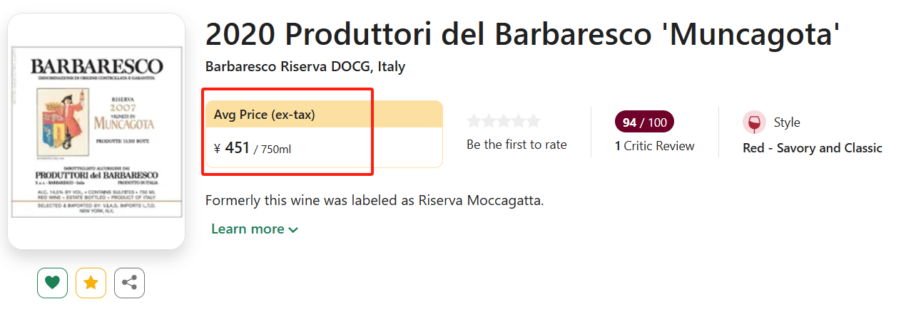Click the ¥ 451 price value
Screen dimensions: 906x309
coord(237,148)
